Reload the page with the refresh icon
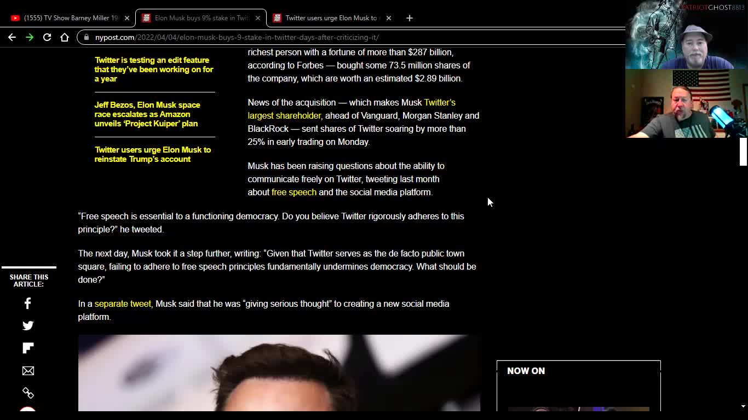Image resolution: width=748 pixels, height=420 pixels. pyautogui.click(x=47, y=37)
